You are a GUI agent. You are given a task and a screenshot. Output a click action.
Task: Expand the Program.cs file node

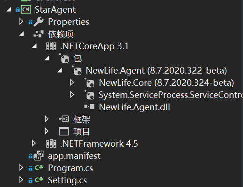(21, 168)
